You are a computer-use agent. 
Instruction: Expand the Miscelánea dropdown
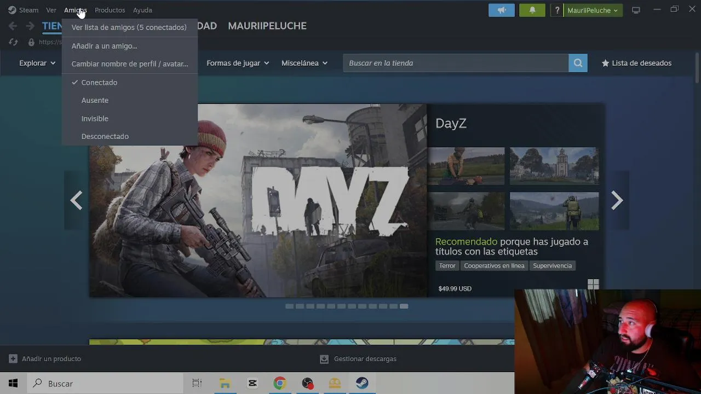(x=304, y=63)
